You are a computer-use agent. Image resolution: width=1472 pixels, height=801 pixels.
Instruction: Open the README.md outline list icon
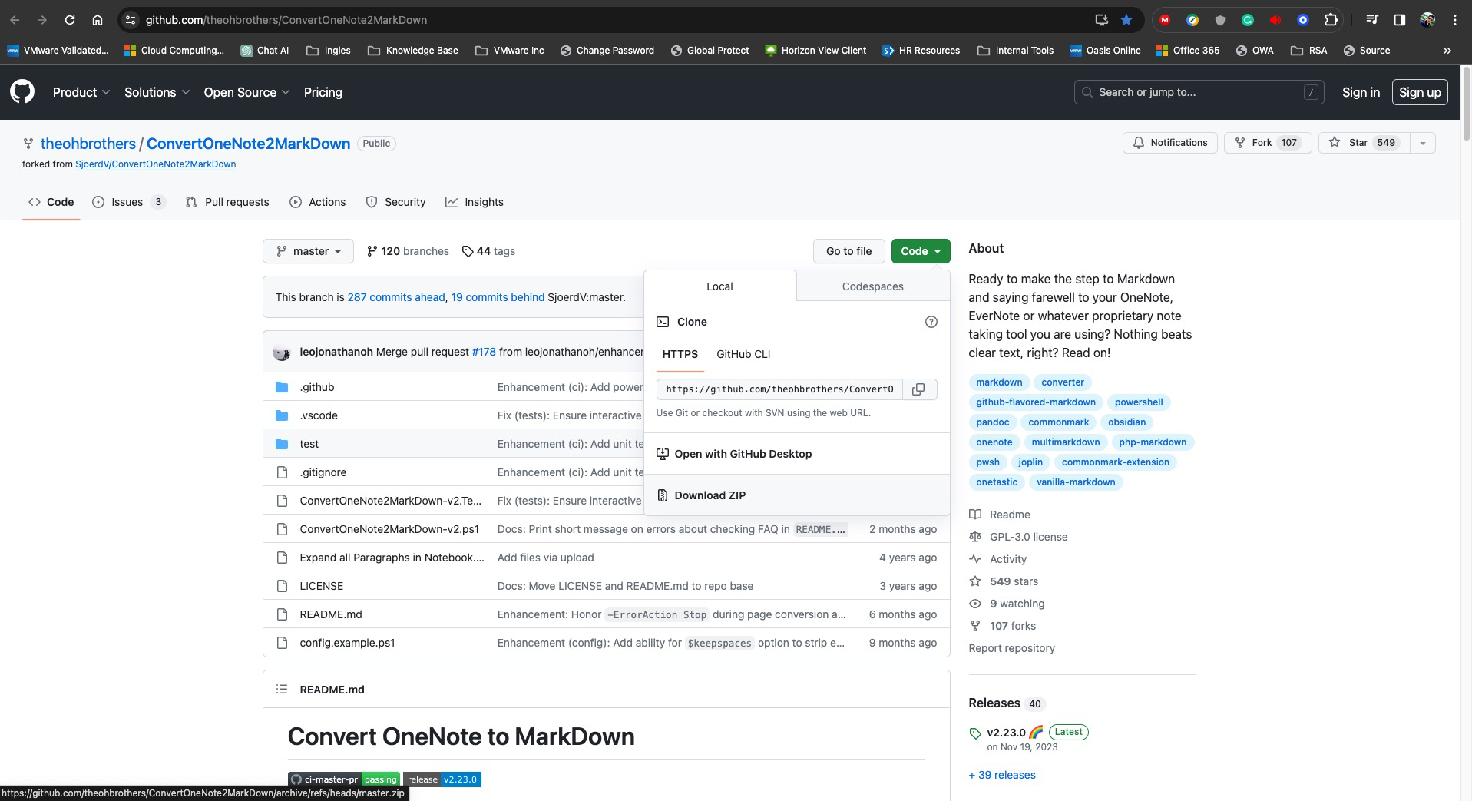click(x=282, y=690)
